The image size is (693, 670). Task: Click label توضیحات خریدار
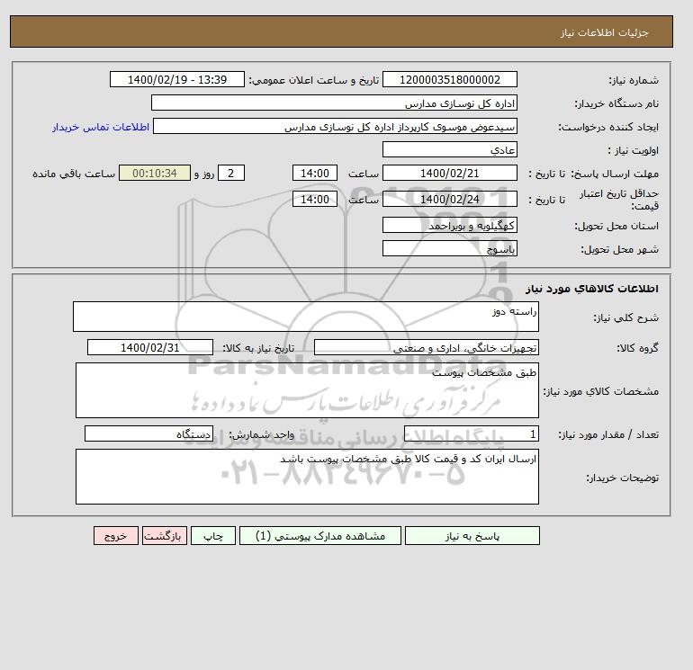click(x=623, y=478)
